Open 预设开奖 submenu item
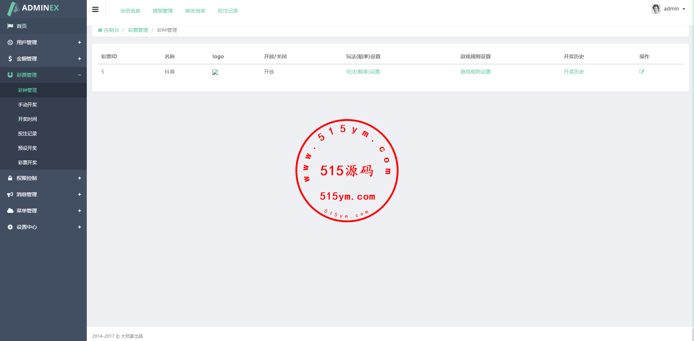This screenshot has width=694, height=341. click(x=27, y=148)
